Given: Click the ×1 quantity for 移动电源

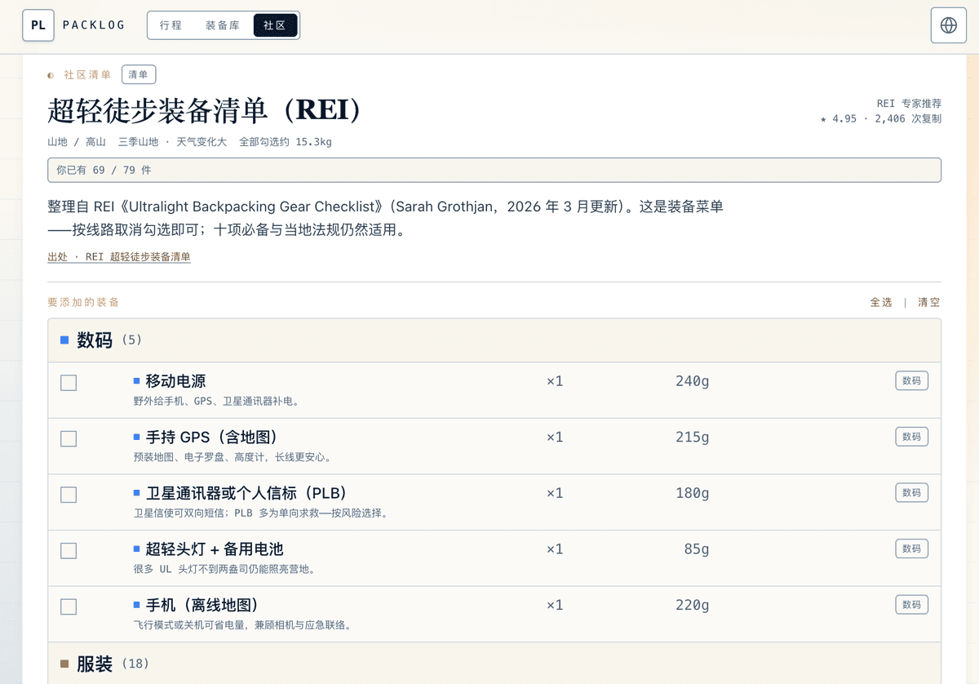Looking at the screenshot, I should click(555, 381).
